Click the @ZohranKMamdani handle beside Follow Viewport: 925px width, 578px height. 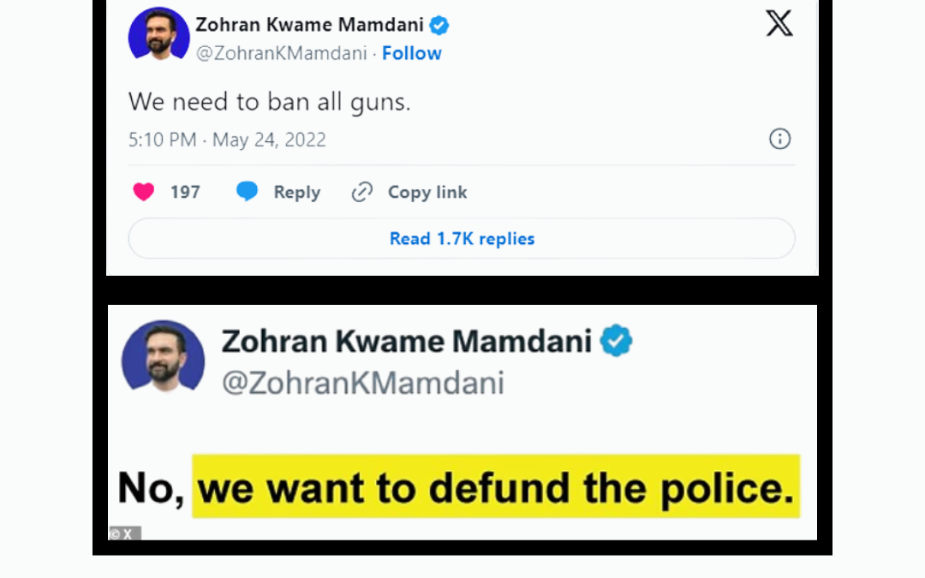[283, 53]
